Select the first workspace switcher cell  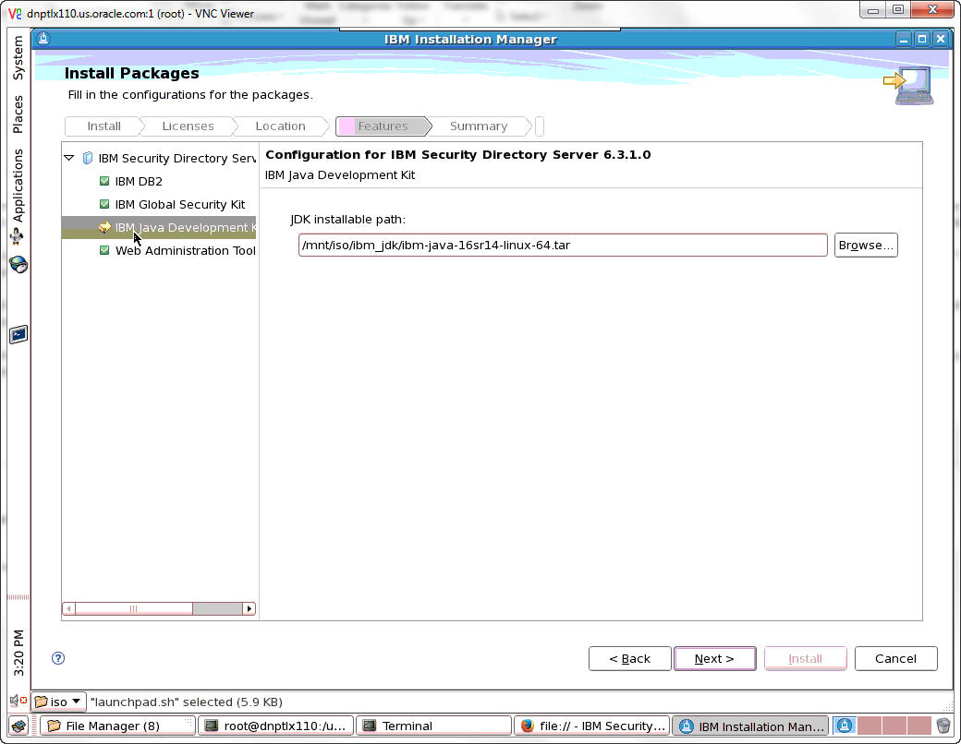point(845,726)
